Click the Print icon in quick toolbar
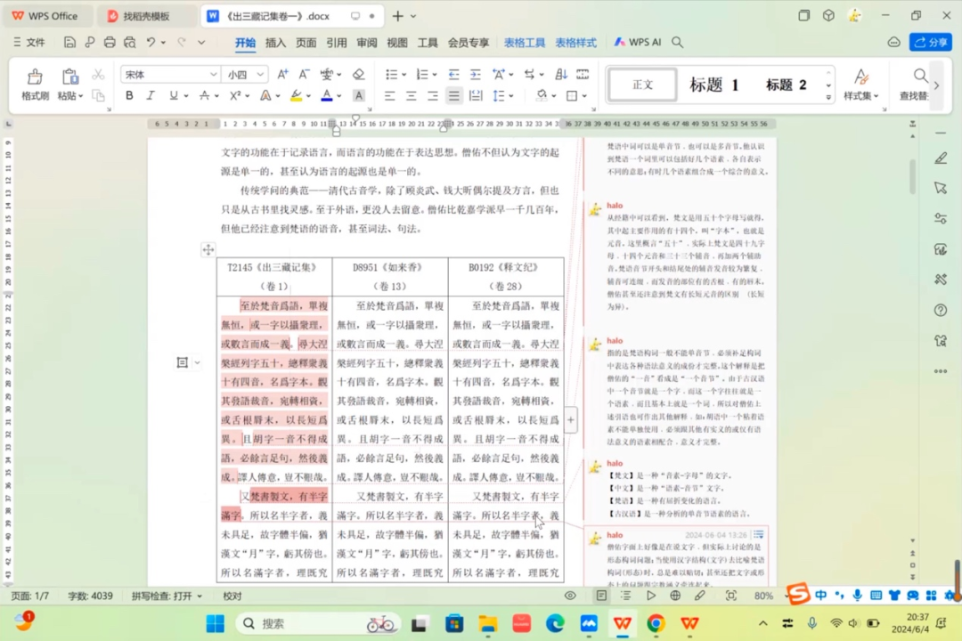 (x=110, y=43)
